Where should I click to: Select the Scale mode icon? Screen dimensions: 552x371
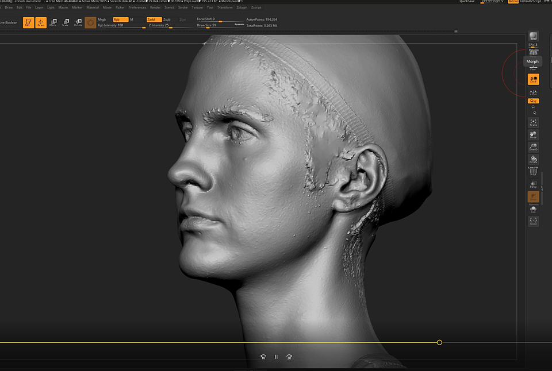[66, 22]
